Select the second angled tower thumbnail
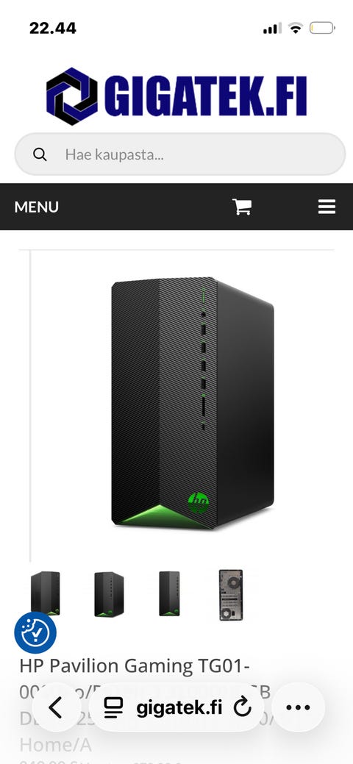 click(x=110, y=594)
